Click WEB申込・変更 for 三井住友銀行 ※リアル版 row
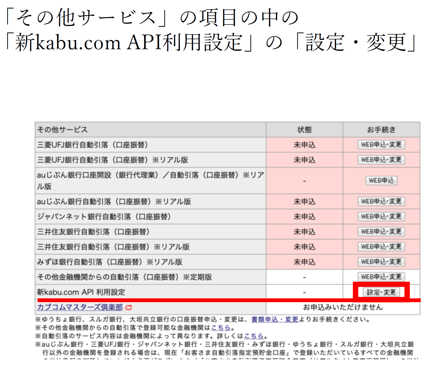 click(381, 247)
